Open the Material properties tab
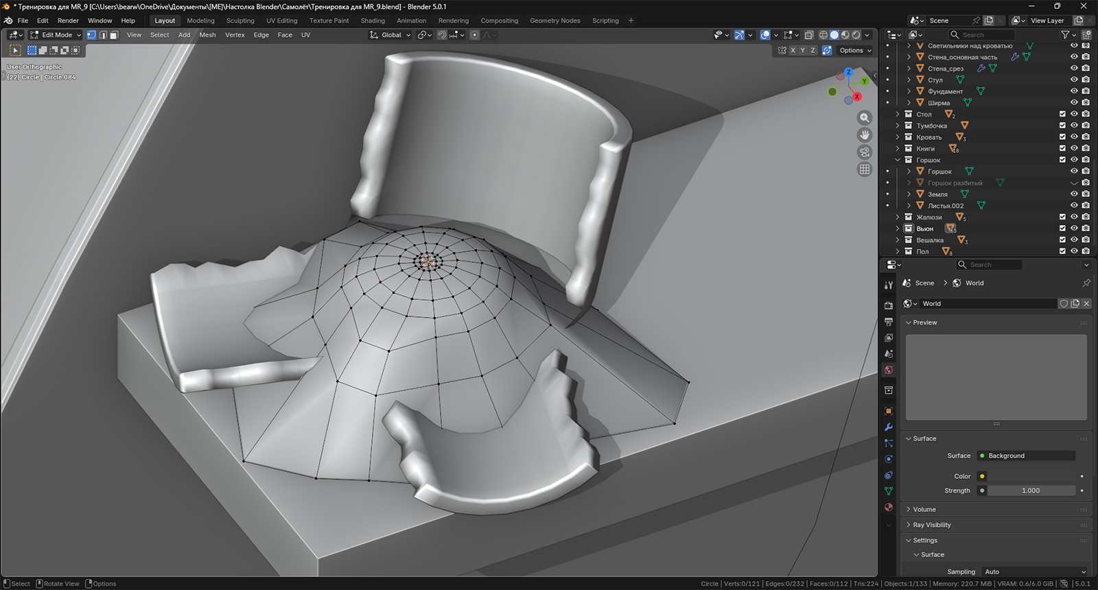 (889, 507)
